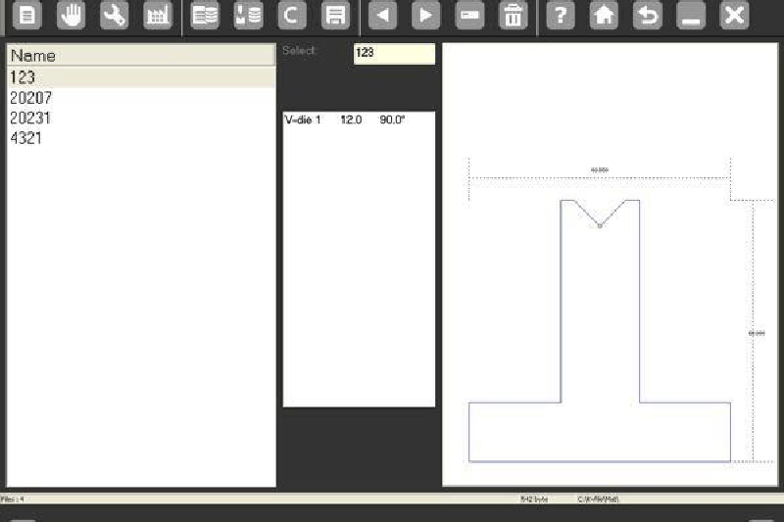This screenshot has height=522, width=784.
Task: Select die 4321 in the list
Action: pyautogui.click(x=26, y=139)
